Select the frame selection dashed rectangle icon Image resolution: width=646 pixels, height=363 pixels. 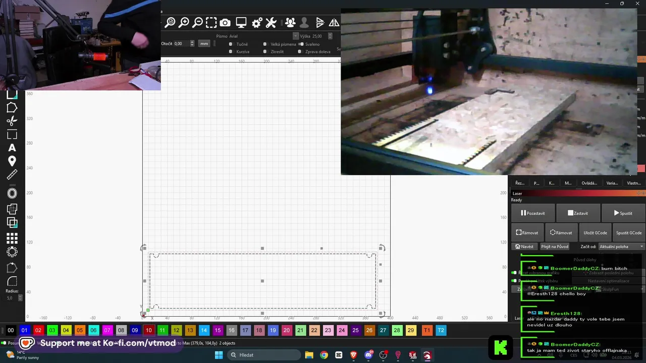[211, 22]
